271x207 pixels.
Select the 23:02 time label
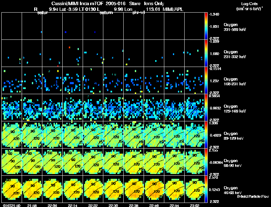click(x=195, y=205)
